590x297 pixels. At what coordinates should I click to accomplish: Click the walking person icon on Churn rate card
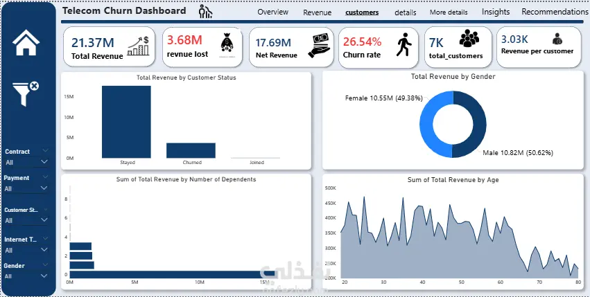404,45
